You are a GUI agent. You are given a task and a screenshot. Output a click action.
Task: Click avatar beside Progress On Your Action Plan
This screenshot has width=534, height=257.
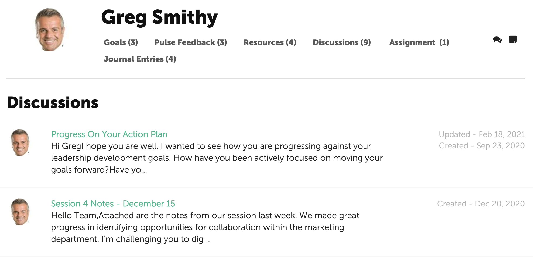tap(20, 142)
